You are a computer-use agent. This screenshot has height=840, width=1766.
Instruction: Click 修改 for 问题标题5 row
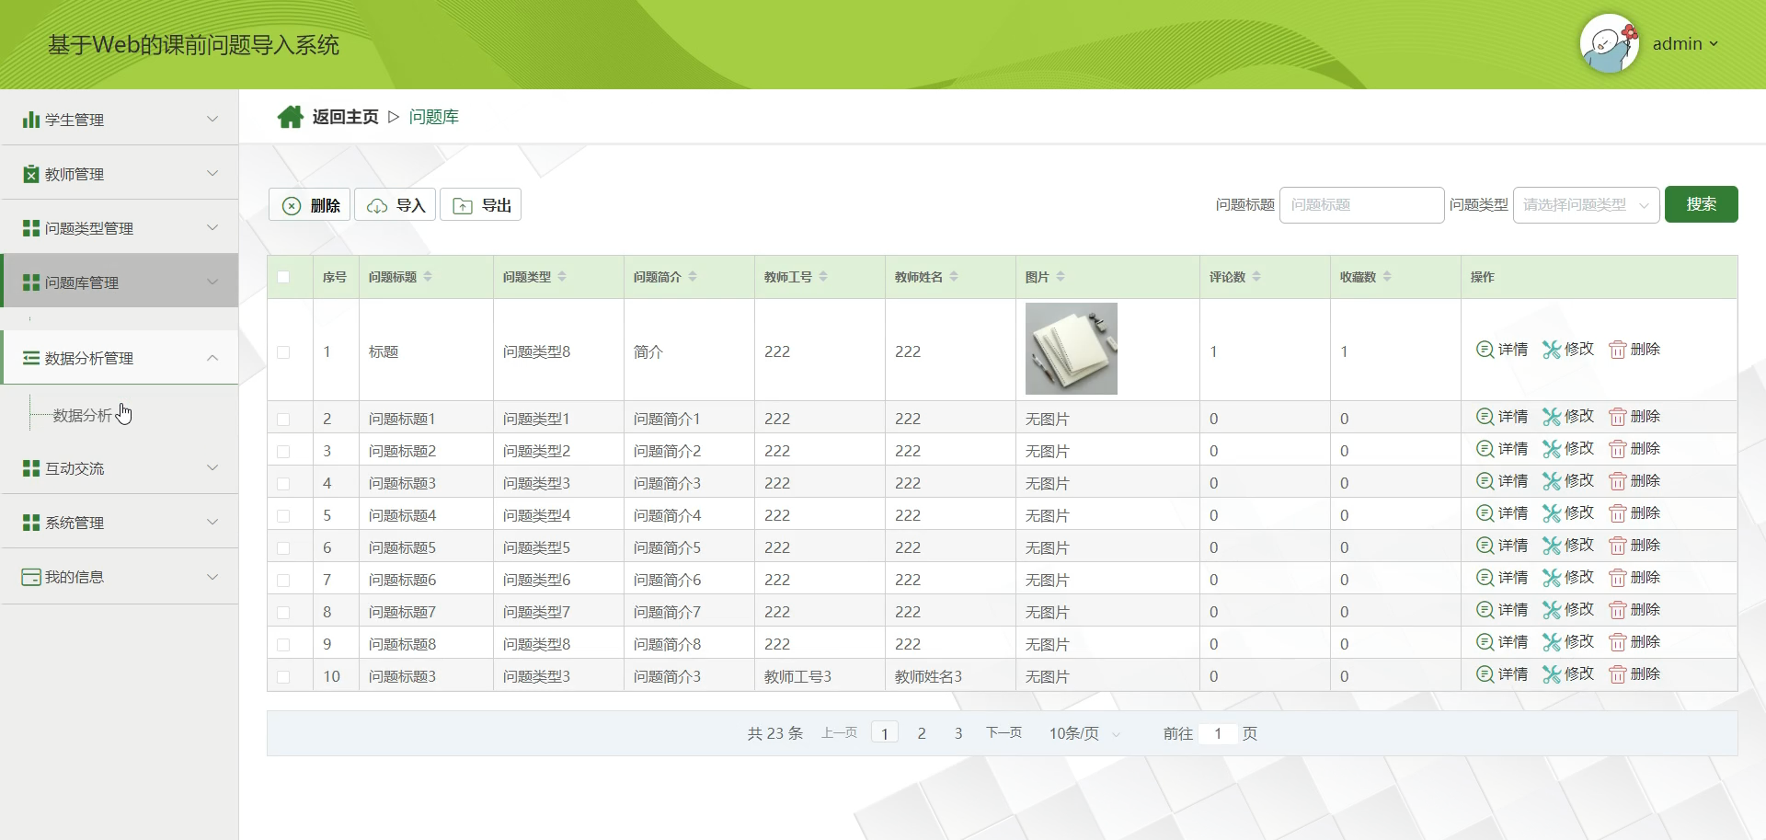(1568, 546)
